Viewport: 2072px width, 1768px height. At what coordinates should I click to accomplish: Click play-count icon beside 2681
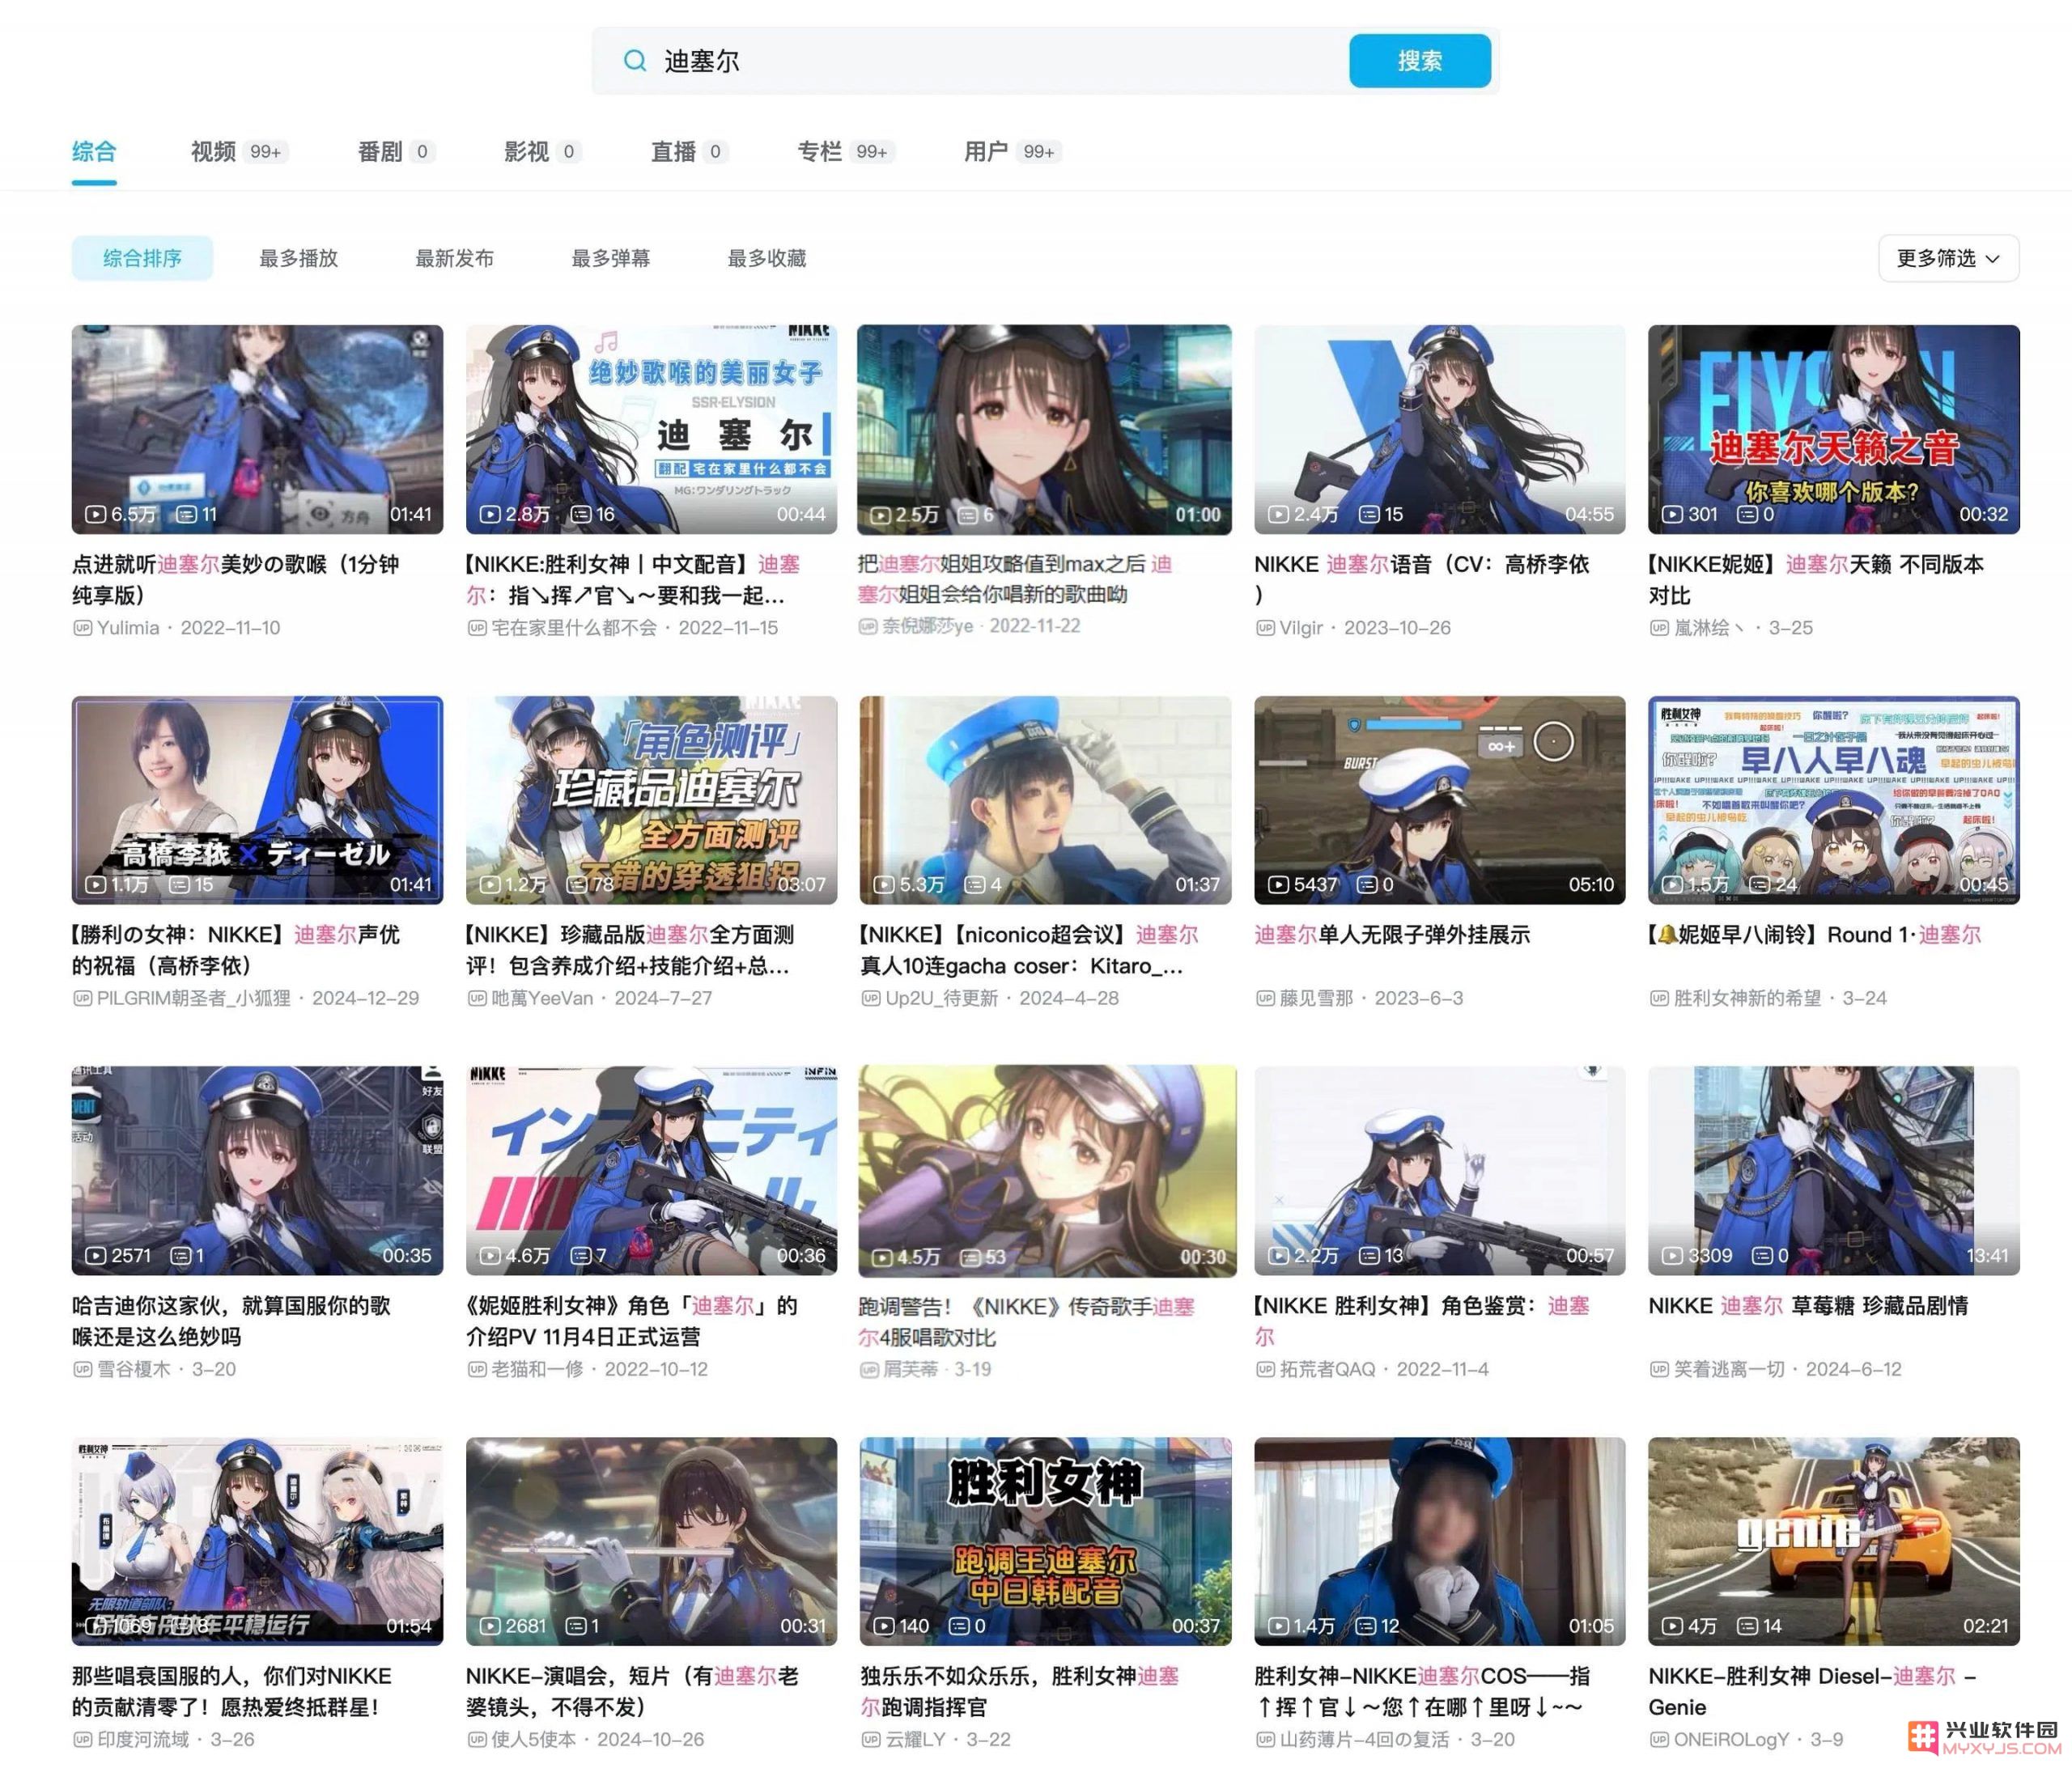pyautogui.click(x=490, y=1626)
